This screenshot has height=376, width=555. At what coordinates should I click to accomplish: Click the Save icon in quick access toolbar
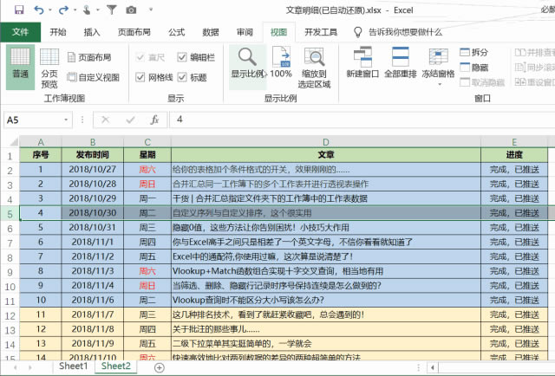pyautogui.click(x=16, y=10)
